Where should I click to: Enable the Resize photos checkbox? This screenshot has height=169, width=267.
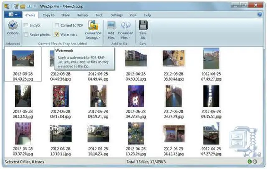26,34
